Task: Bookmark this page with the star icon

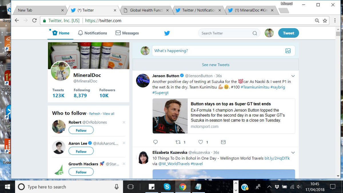Action: pyautogui.click(x=325, y=21)
